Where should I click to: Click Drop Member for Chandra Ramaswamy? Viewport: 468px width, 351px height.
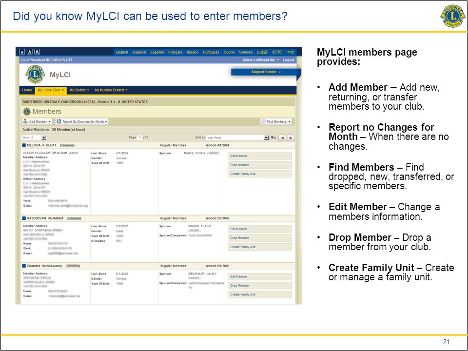[x=260, y=286]
